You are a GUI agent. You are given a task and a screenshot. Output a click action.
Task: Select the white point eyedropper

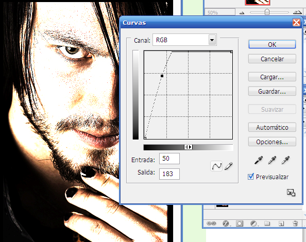click(x=285, y=160)
